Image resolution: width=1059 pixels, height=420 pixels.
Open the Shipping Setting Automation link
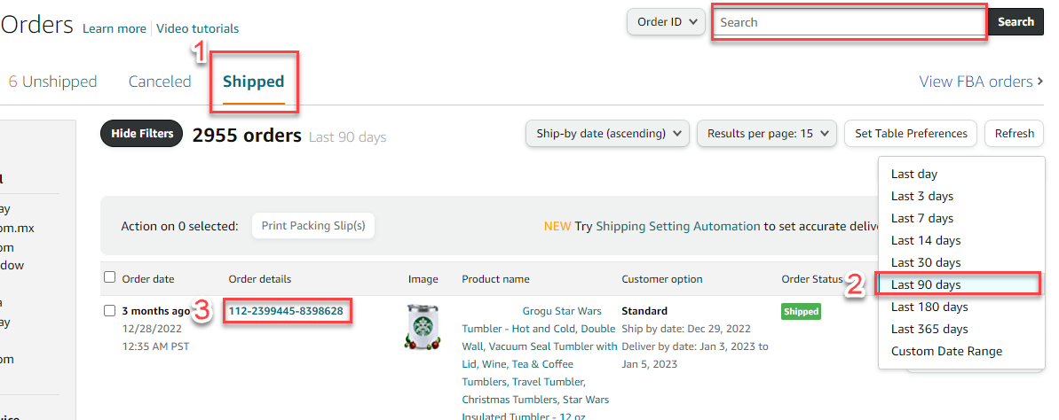pyautogui.click(x=677, y=227)
